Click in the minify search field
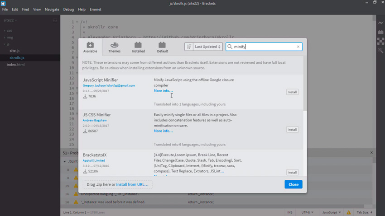 tap(263, 47)
